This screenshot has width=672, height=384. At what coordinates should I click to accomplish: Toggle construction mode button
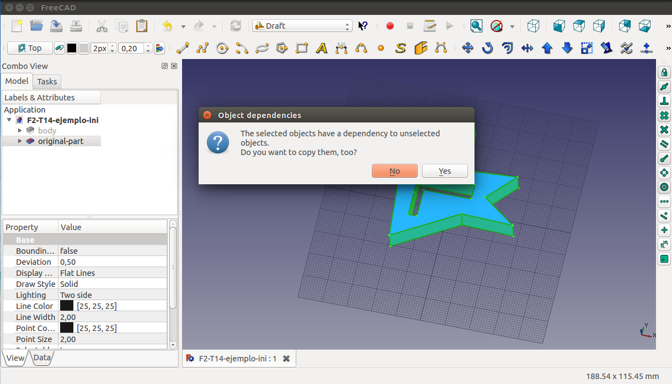pos(60,49)
